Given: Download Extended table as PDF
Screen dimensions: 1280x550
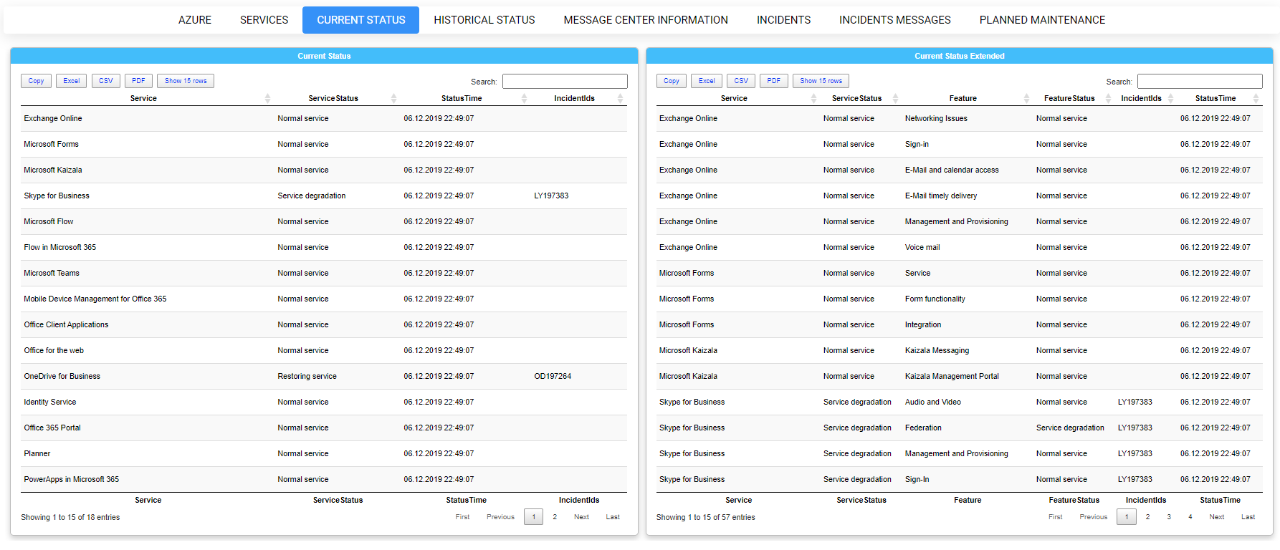Looking at the screenshot, I should 773,81.
